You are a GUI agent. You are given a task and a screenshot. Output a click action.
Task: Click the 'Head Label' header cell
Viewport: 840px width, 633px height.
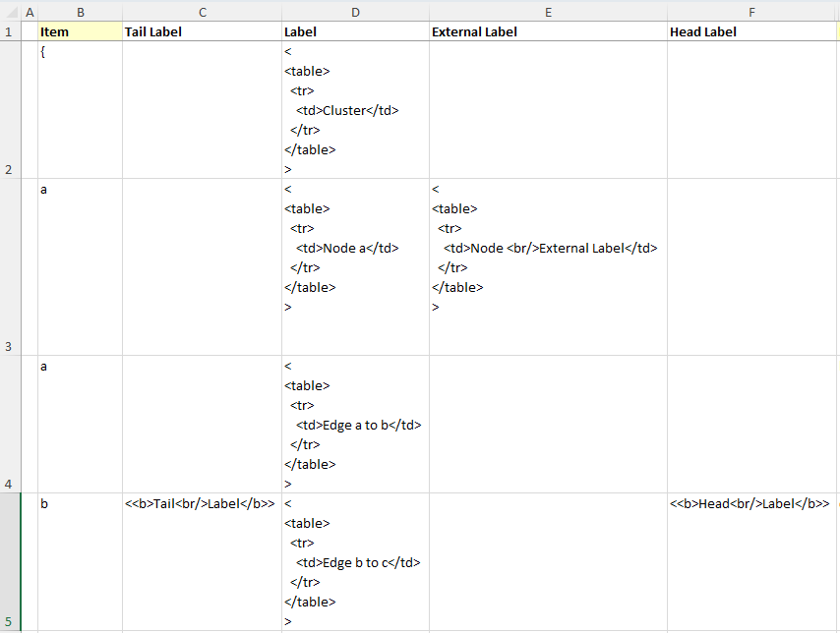point(751,31)
